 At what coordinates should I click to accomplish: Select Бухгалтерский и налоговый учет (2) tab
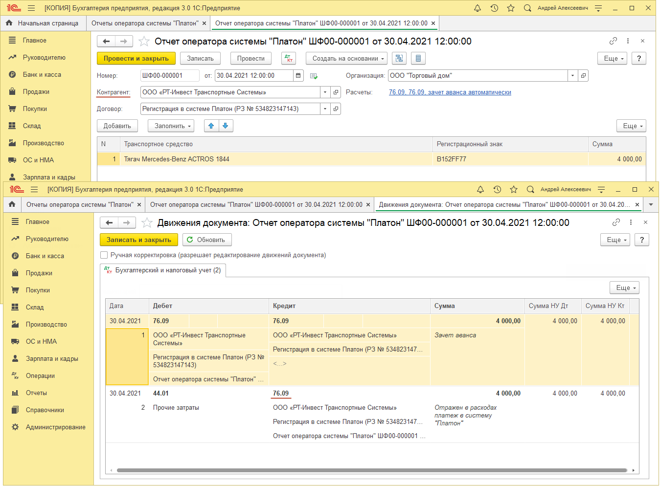[x=163, y=270]
